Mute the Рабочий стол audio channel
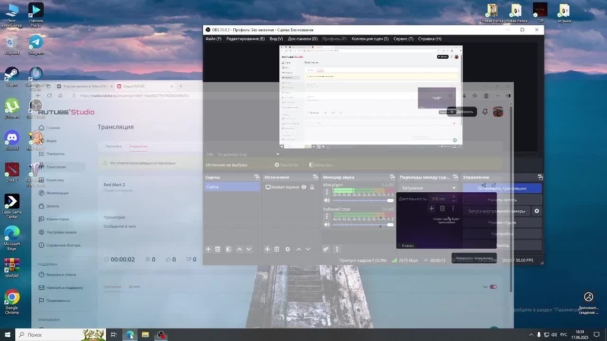Viewport: 607px width, 341px height. tap(327, 225)
